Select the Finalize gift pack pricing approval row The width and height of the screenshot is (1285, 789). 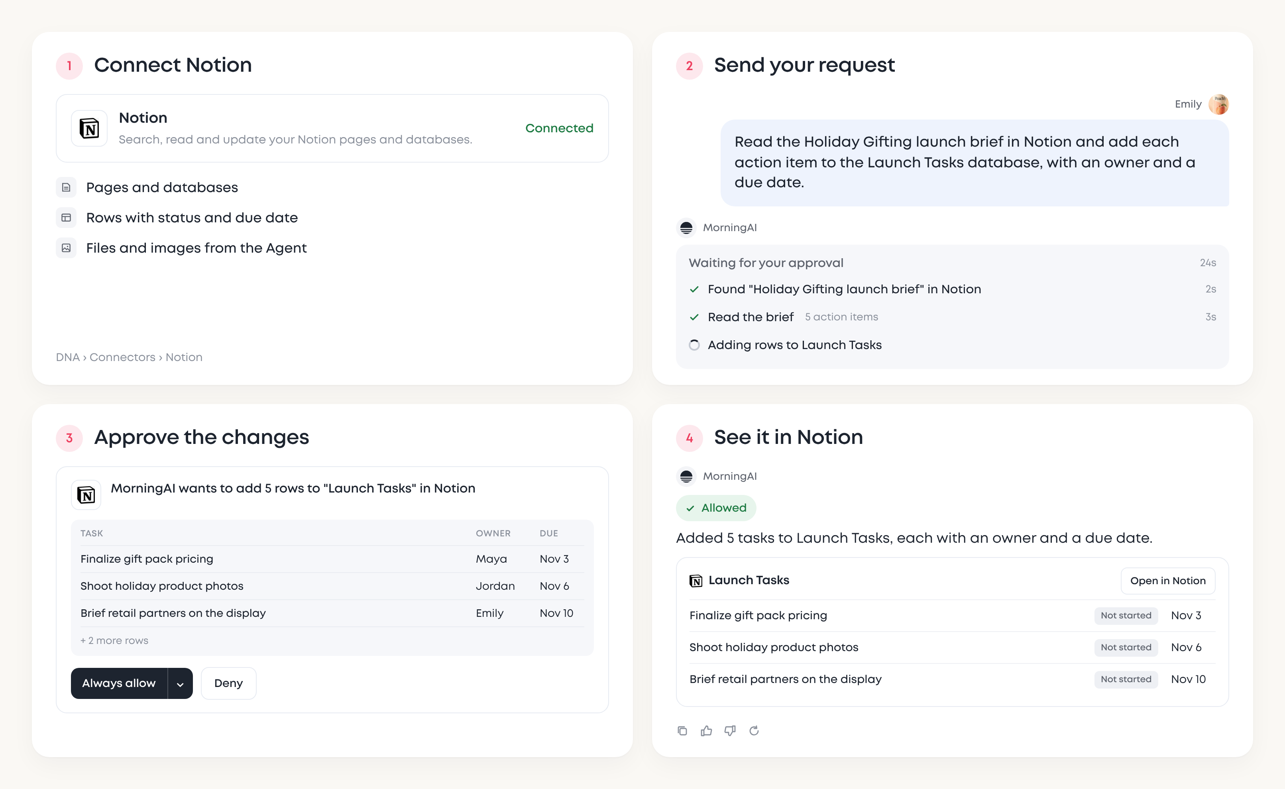332,559
